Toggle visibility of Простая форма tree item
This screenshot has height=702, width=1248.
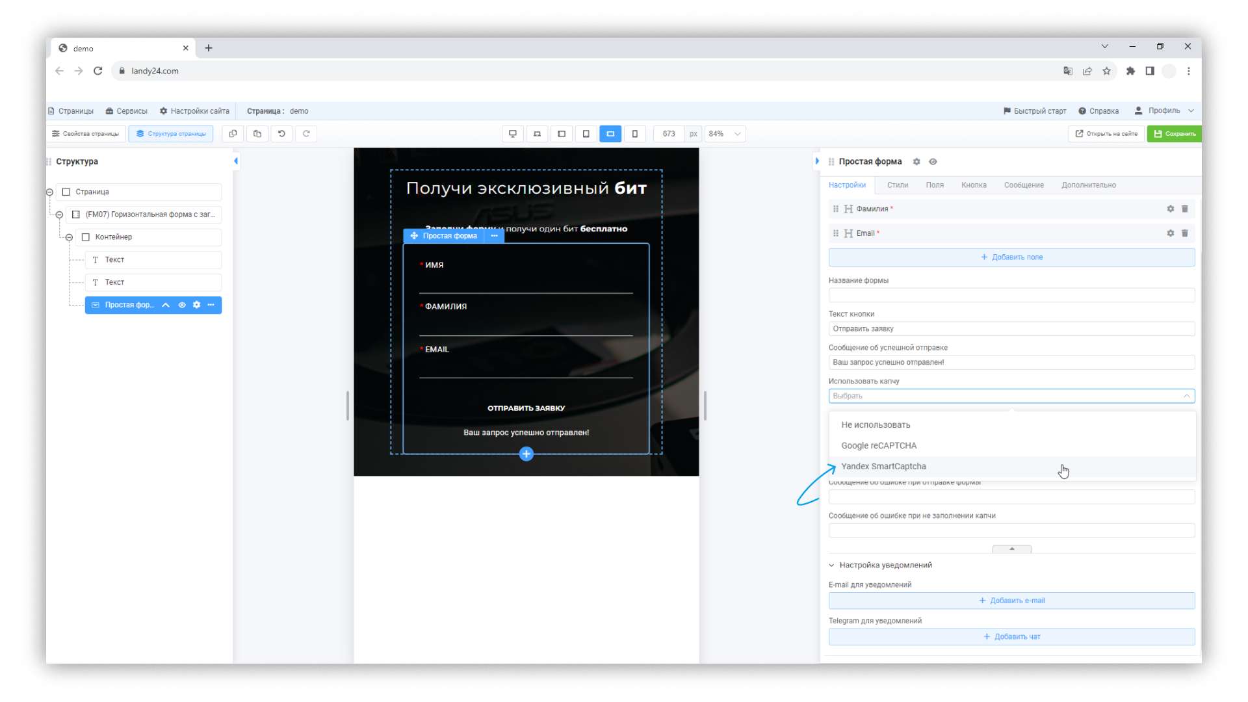182,305
